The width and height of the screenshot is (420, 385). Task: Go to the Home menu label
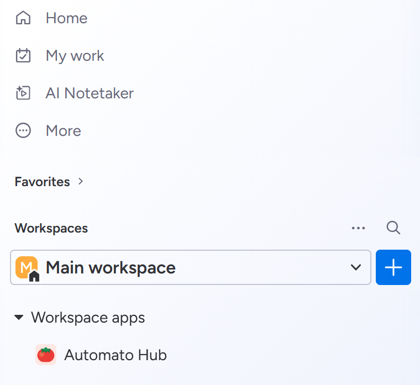[66, 18]
